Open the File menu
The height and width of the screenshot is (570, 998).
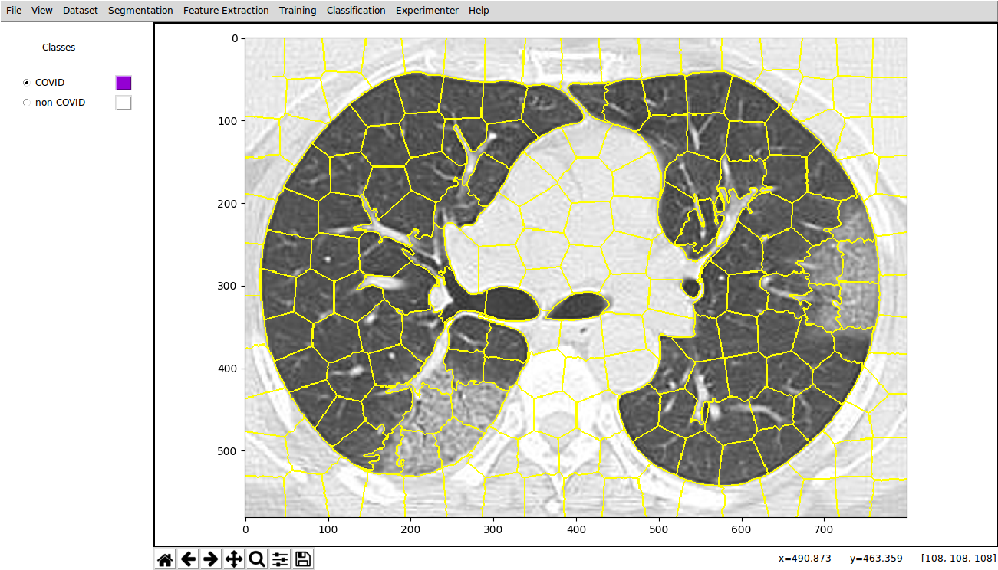tap(14, 11)
